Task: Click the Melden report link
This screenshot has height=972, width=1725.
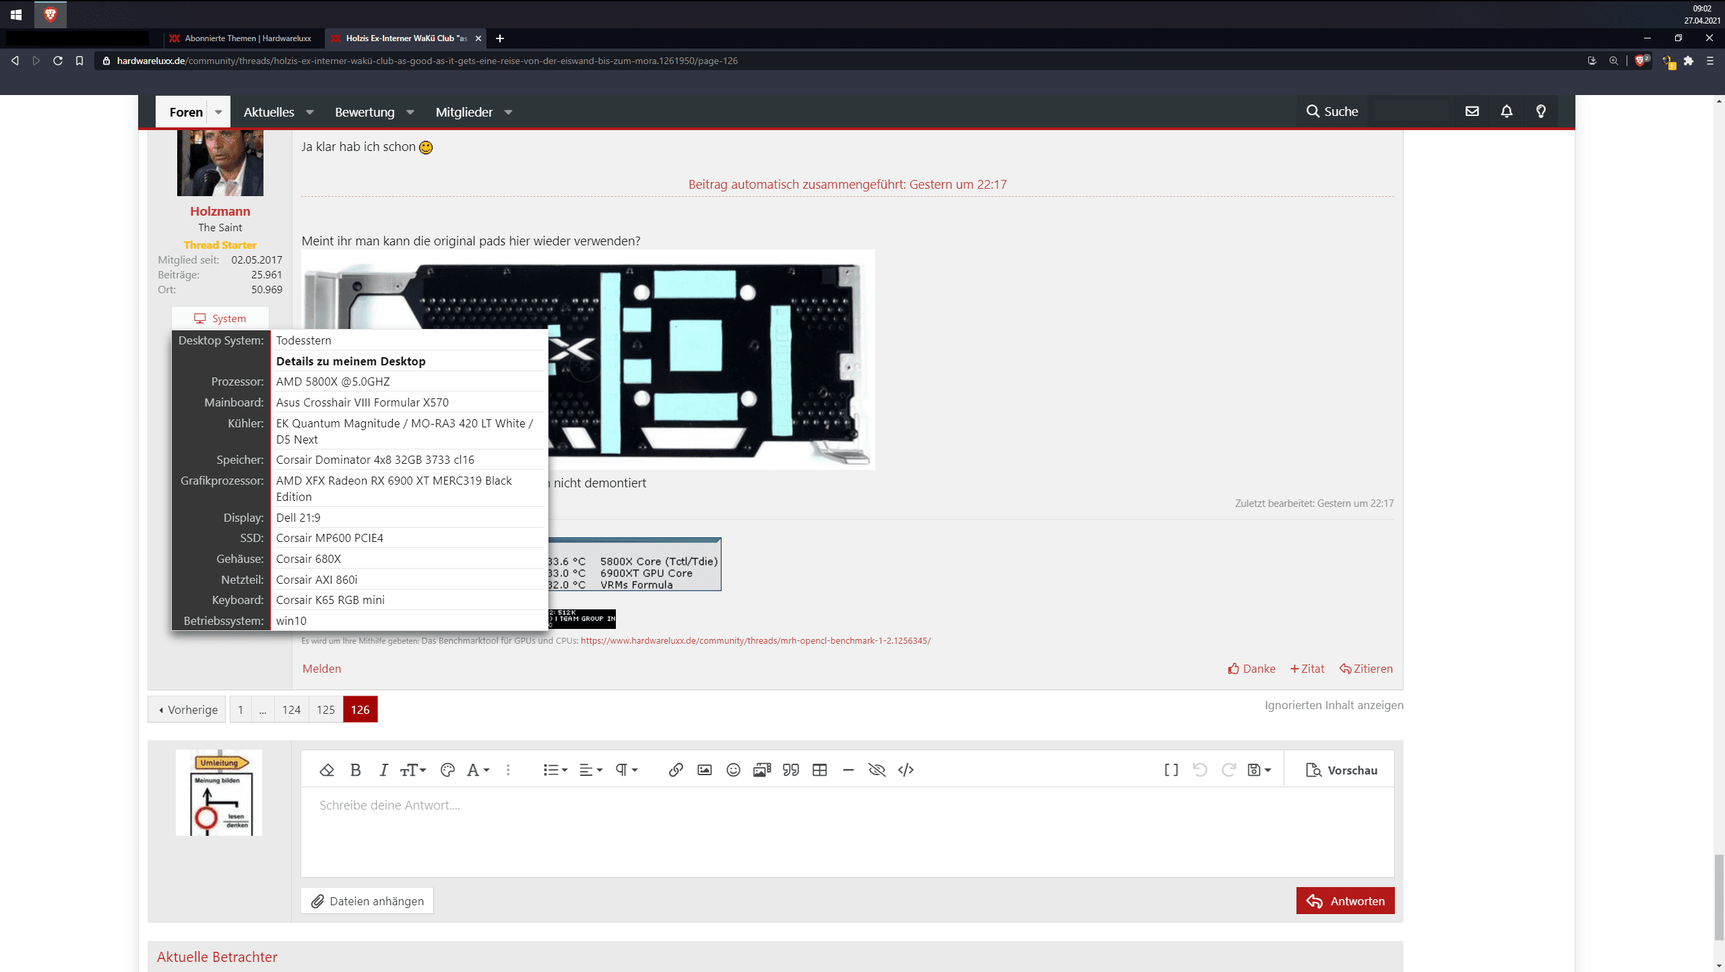Action: point(321,669)
